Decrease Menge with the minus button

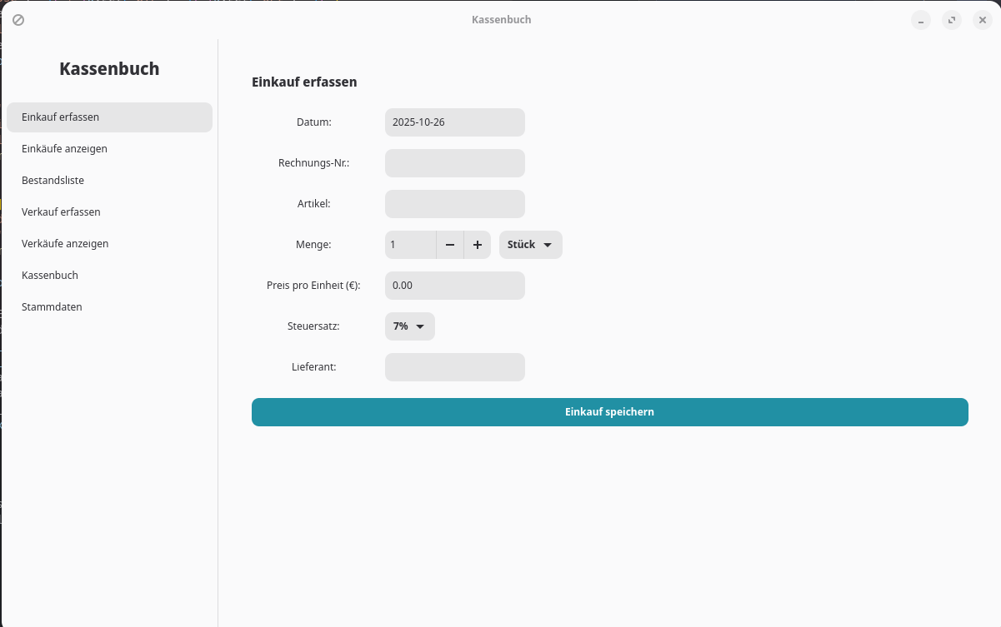coord(450,245)
